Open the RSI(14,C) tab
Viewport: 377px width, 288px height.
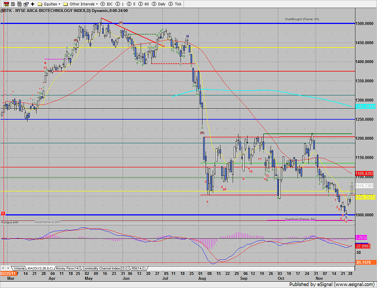(138, 268)
